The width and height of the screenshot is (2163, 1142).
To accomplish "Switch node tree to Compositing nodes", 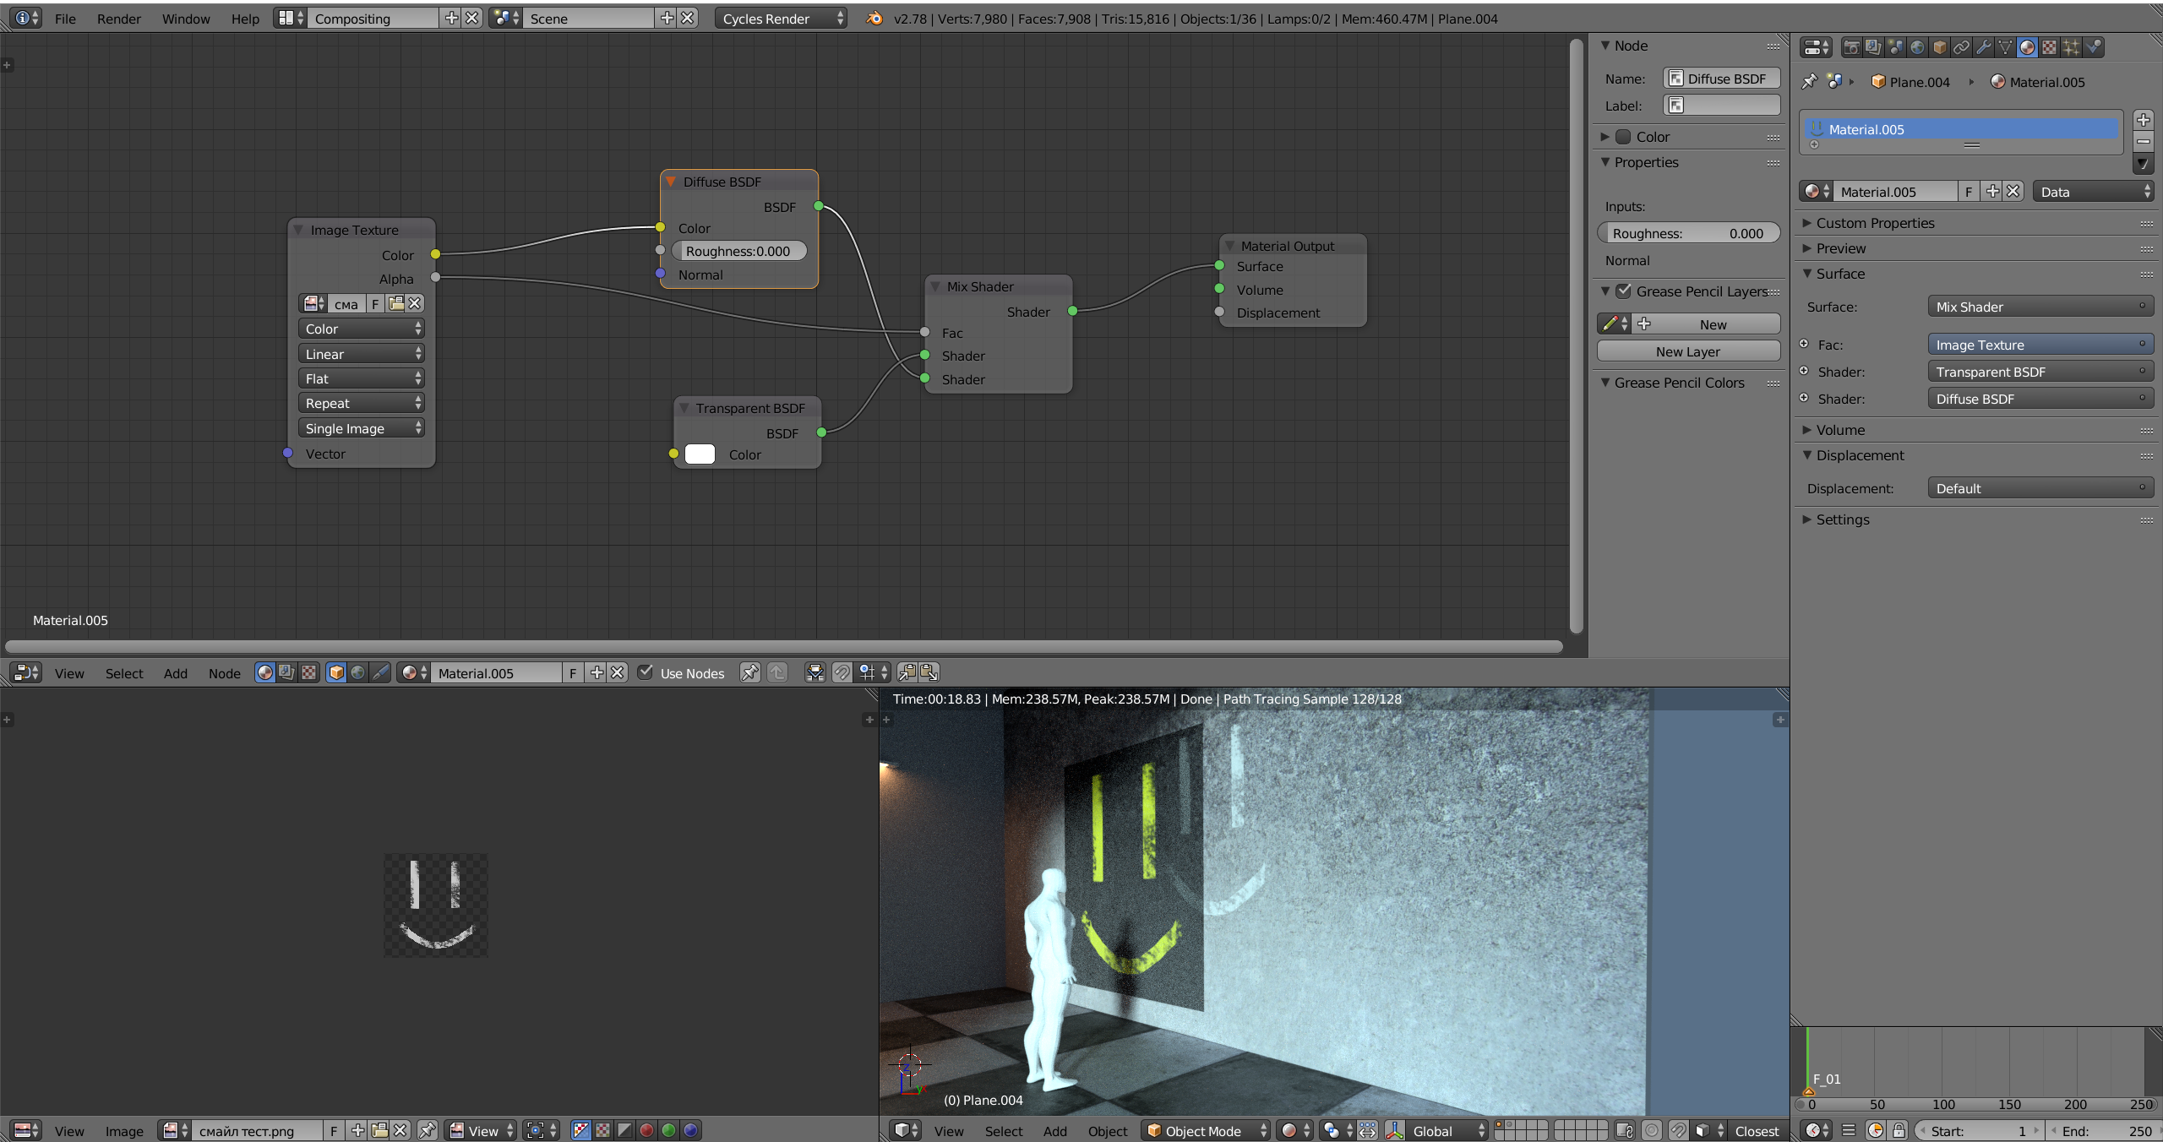I will tap(286, 672).
